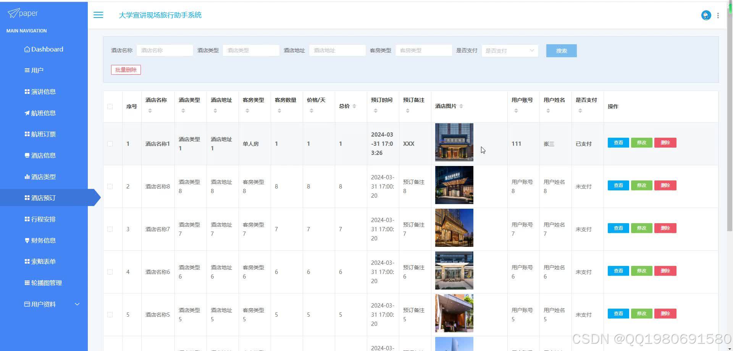The height and width of the screenshot is (351, 733).
Task: Check the checkbox for row 5
Action: click(x=110, y=315)
